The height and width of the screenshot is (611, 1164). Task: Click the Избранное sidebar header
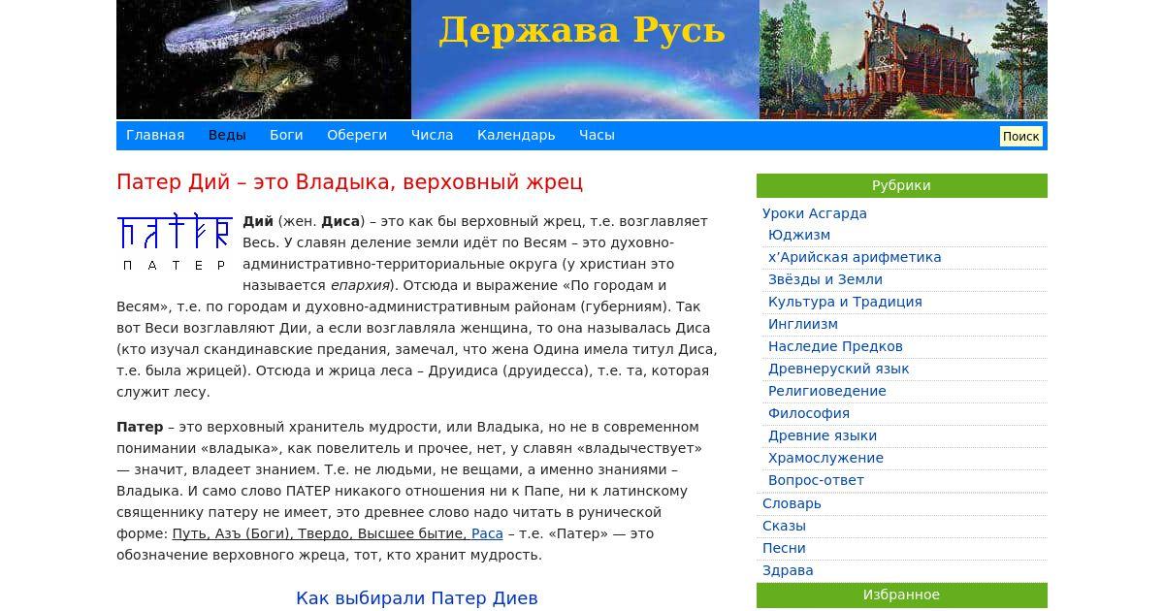click(x=901, y=595)
